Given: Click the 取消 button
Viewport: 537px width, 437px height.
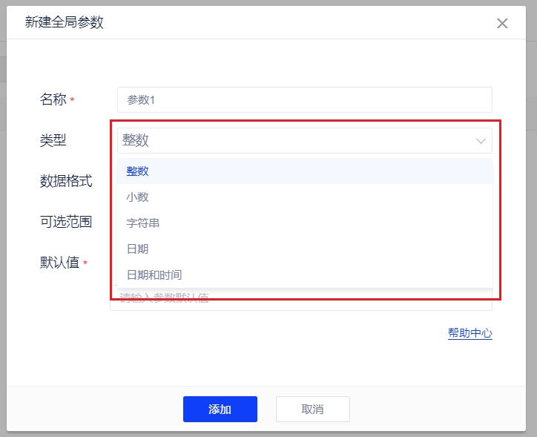Looking at the screenshot, I should click(312, 409).
